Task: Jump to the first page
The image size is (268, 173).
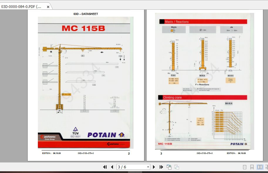Action: tap(105, 167)
